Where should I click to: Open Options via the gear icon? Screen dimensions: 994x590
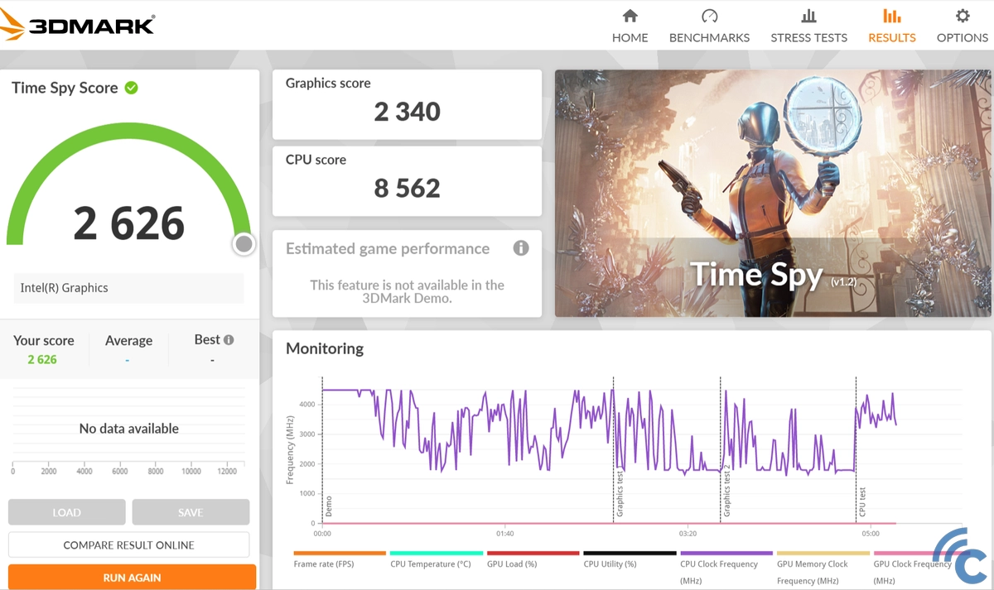[962, 16]
